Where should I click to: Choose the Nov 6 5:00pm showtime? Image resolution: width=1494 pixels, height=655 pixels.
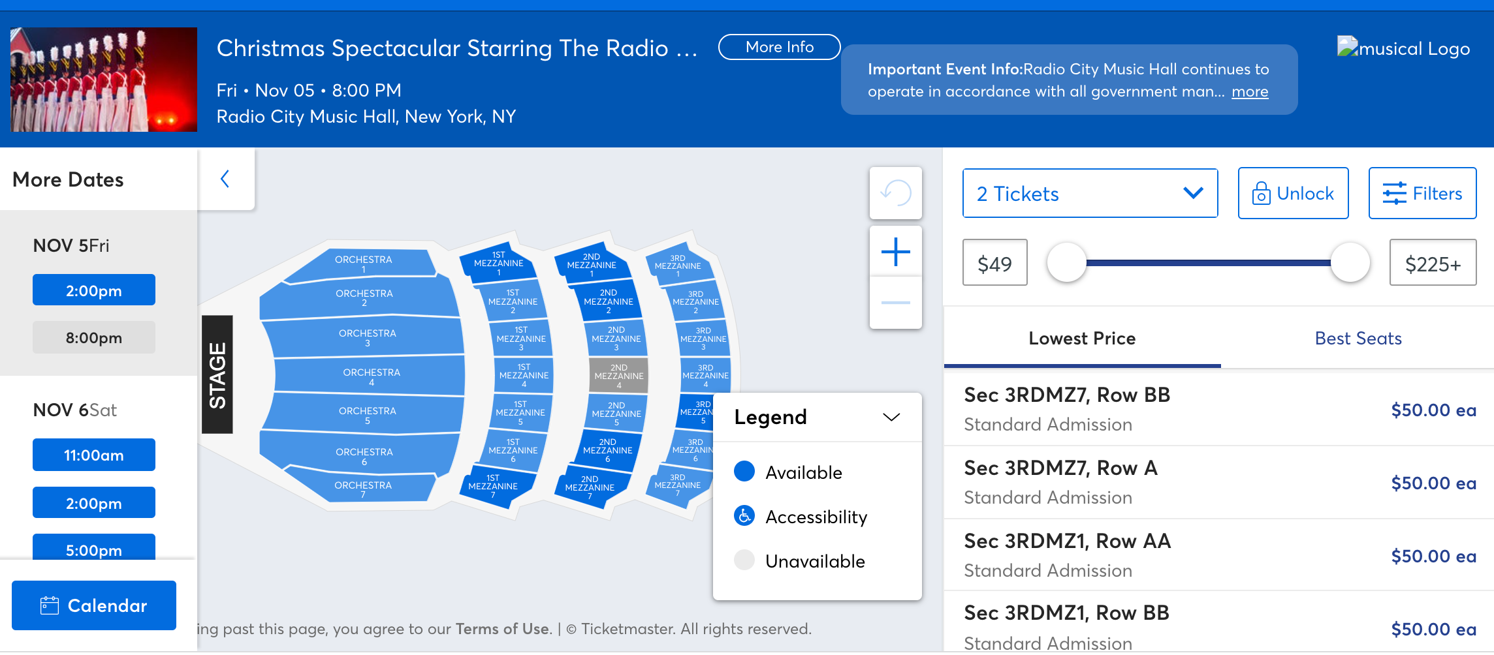(x=94, y=548)
